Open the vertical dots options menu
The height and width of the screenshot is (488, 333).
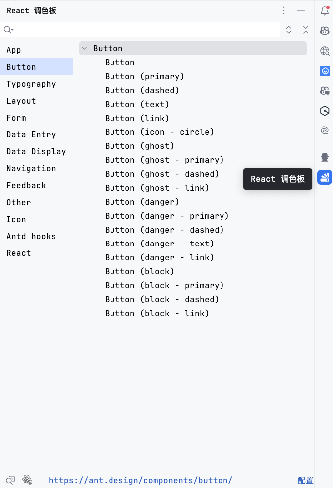[284, 10]
